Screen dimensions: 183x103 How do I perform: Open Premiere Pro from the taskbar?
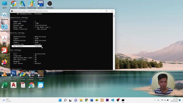107,100
